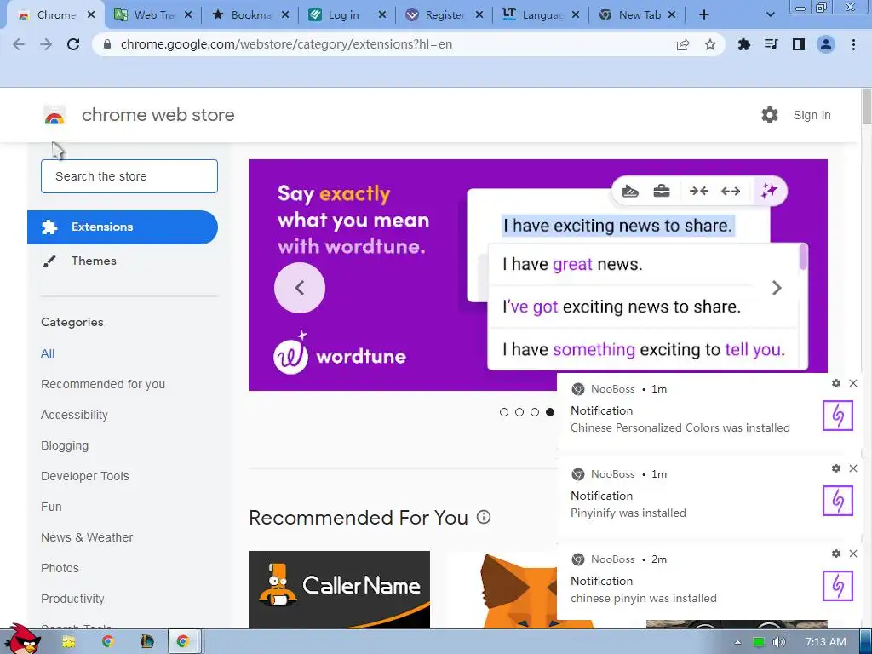872x654 pixels.
Task: Choose the Developer Tools category
Action: [x=85, y=476]
